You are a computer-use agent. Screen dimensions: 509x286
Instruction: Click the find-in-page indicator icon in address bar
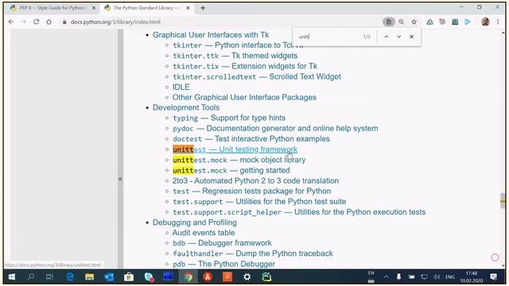tap(389, 21)
